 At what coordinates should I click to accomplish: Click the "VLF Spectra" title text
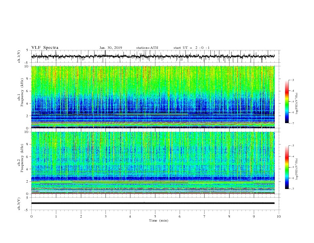click(x=45, y=48)
